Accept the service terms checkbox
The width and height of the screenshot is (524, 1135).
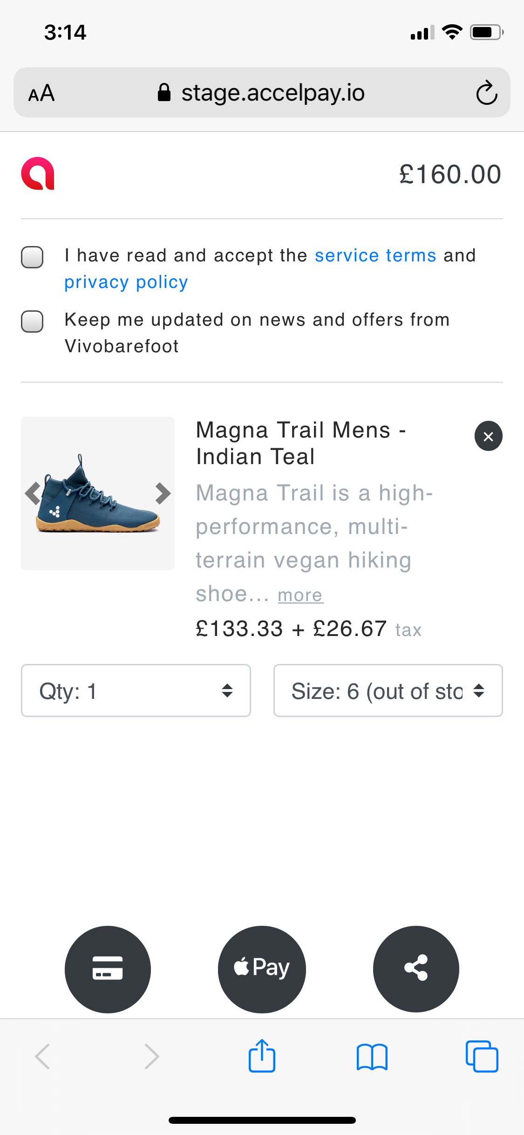click(32, 257)
